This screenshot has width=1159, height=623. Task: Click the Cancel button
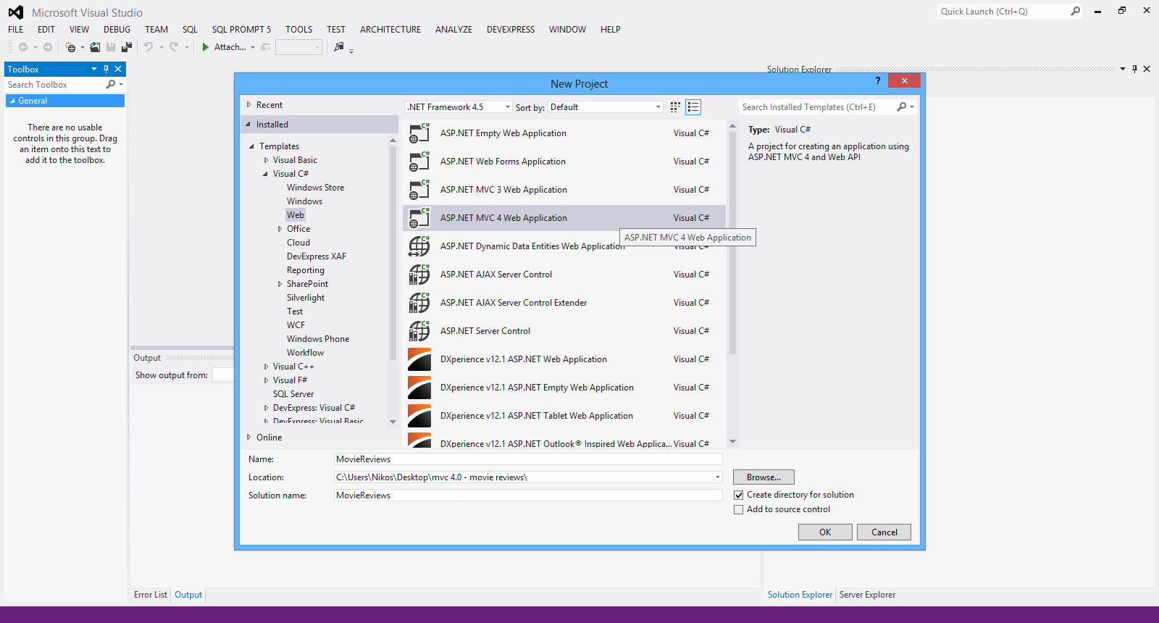click(x=884, y=532)
